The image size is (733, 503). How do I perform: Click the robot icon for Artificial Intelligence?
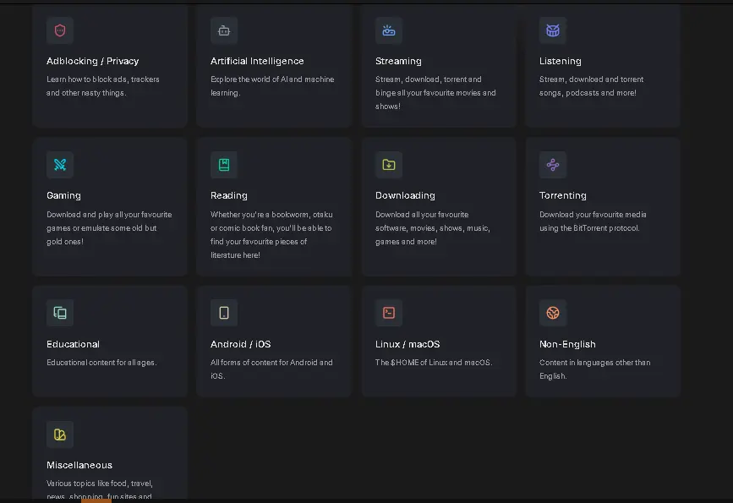pyautogui.click(x=224, y=30)
